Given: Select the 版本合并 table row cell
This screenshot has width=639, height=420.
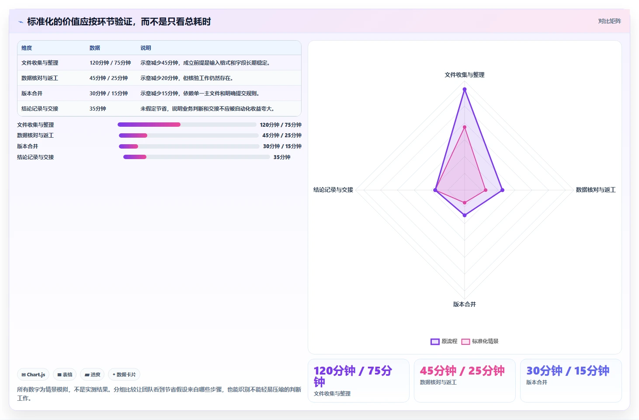Looking at the screenshot, I should [32, 94].
